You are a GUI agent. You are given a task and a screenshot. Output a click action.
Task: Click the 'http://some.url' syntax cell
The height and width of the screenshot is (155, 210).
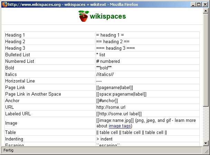tap(147, 107)
